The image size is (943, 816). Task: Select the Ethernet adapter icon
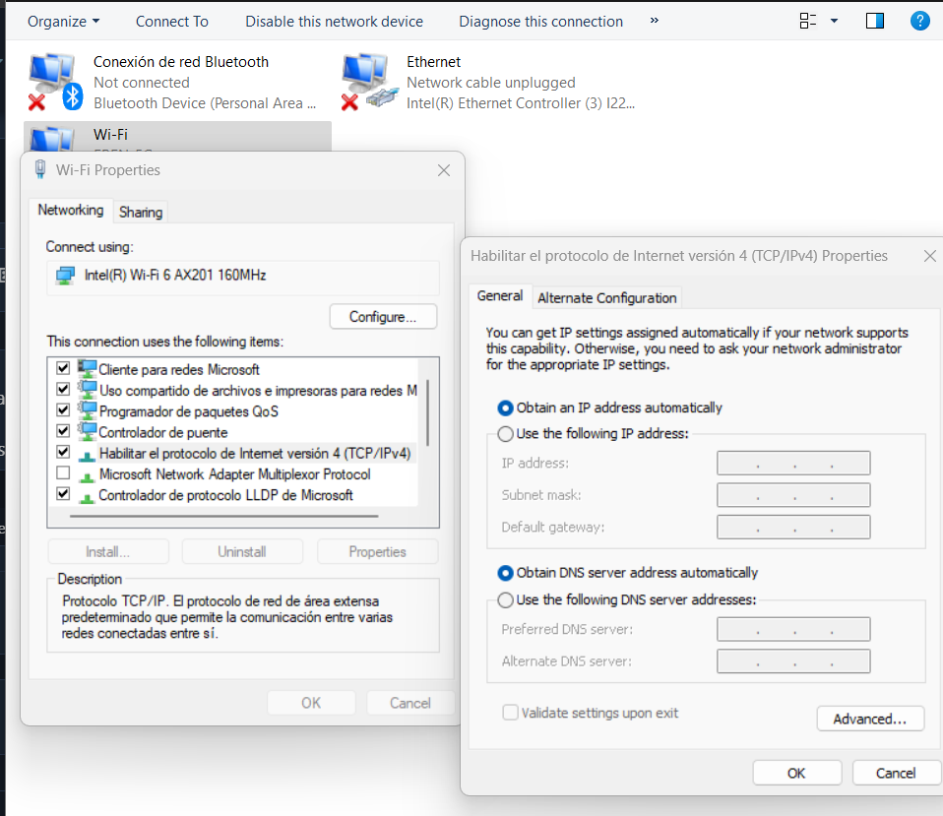tap(366, 82)
